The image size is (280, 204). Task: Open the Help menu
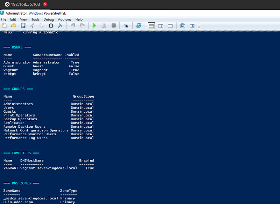point(79,20)
